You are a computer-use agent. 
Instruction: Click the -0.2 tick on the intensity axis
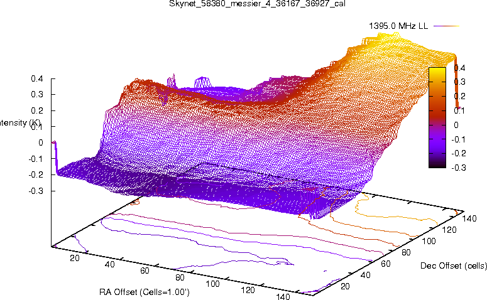coord(36,175)
